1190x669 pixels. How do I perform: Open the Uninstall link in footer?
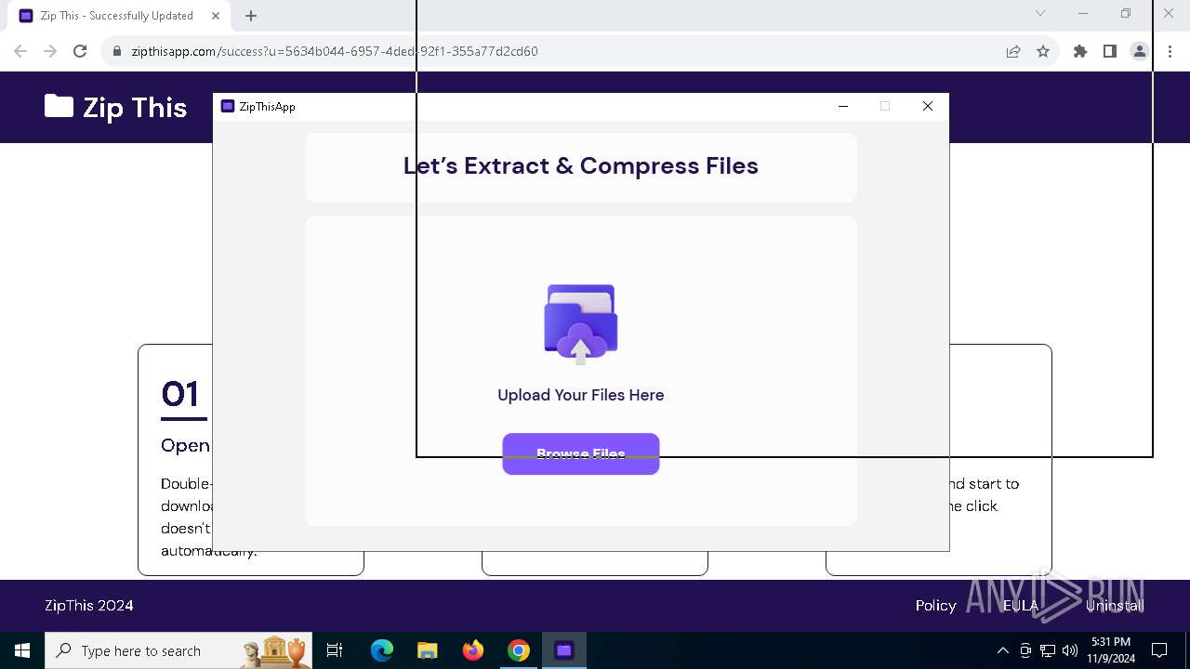point(1114,605)
